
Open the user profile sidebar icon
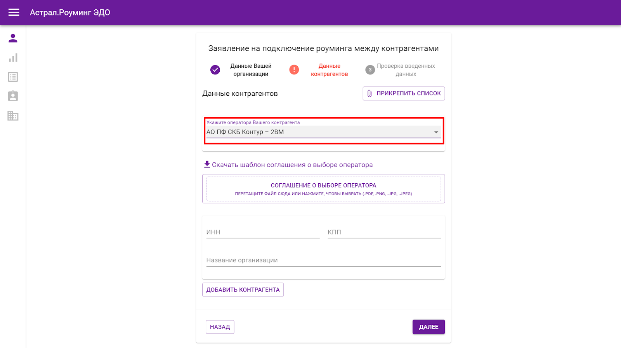point(13,38)
